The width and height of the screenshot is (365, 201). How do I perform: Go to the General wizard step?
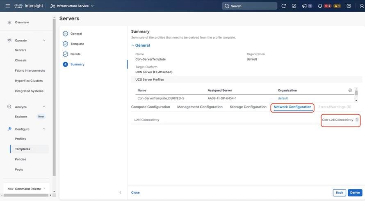pyautogui.click(x=76, y=34)
